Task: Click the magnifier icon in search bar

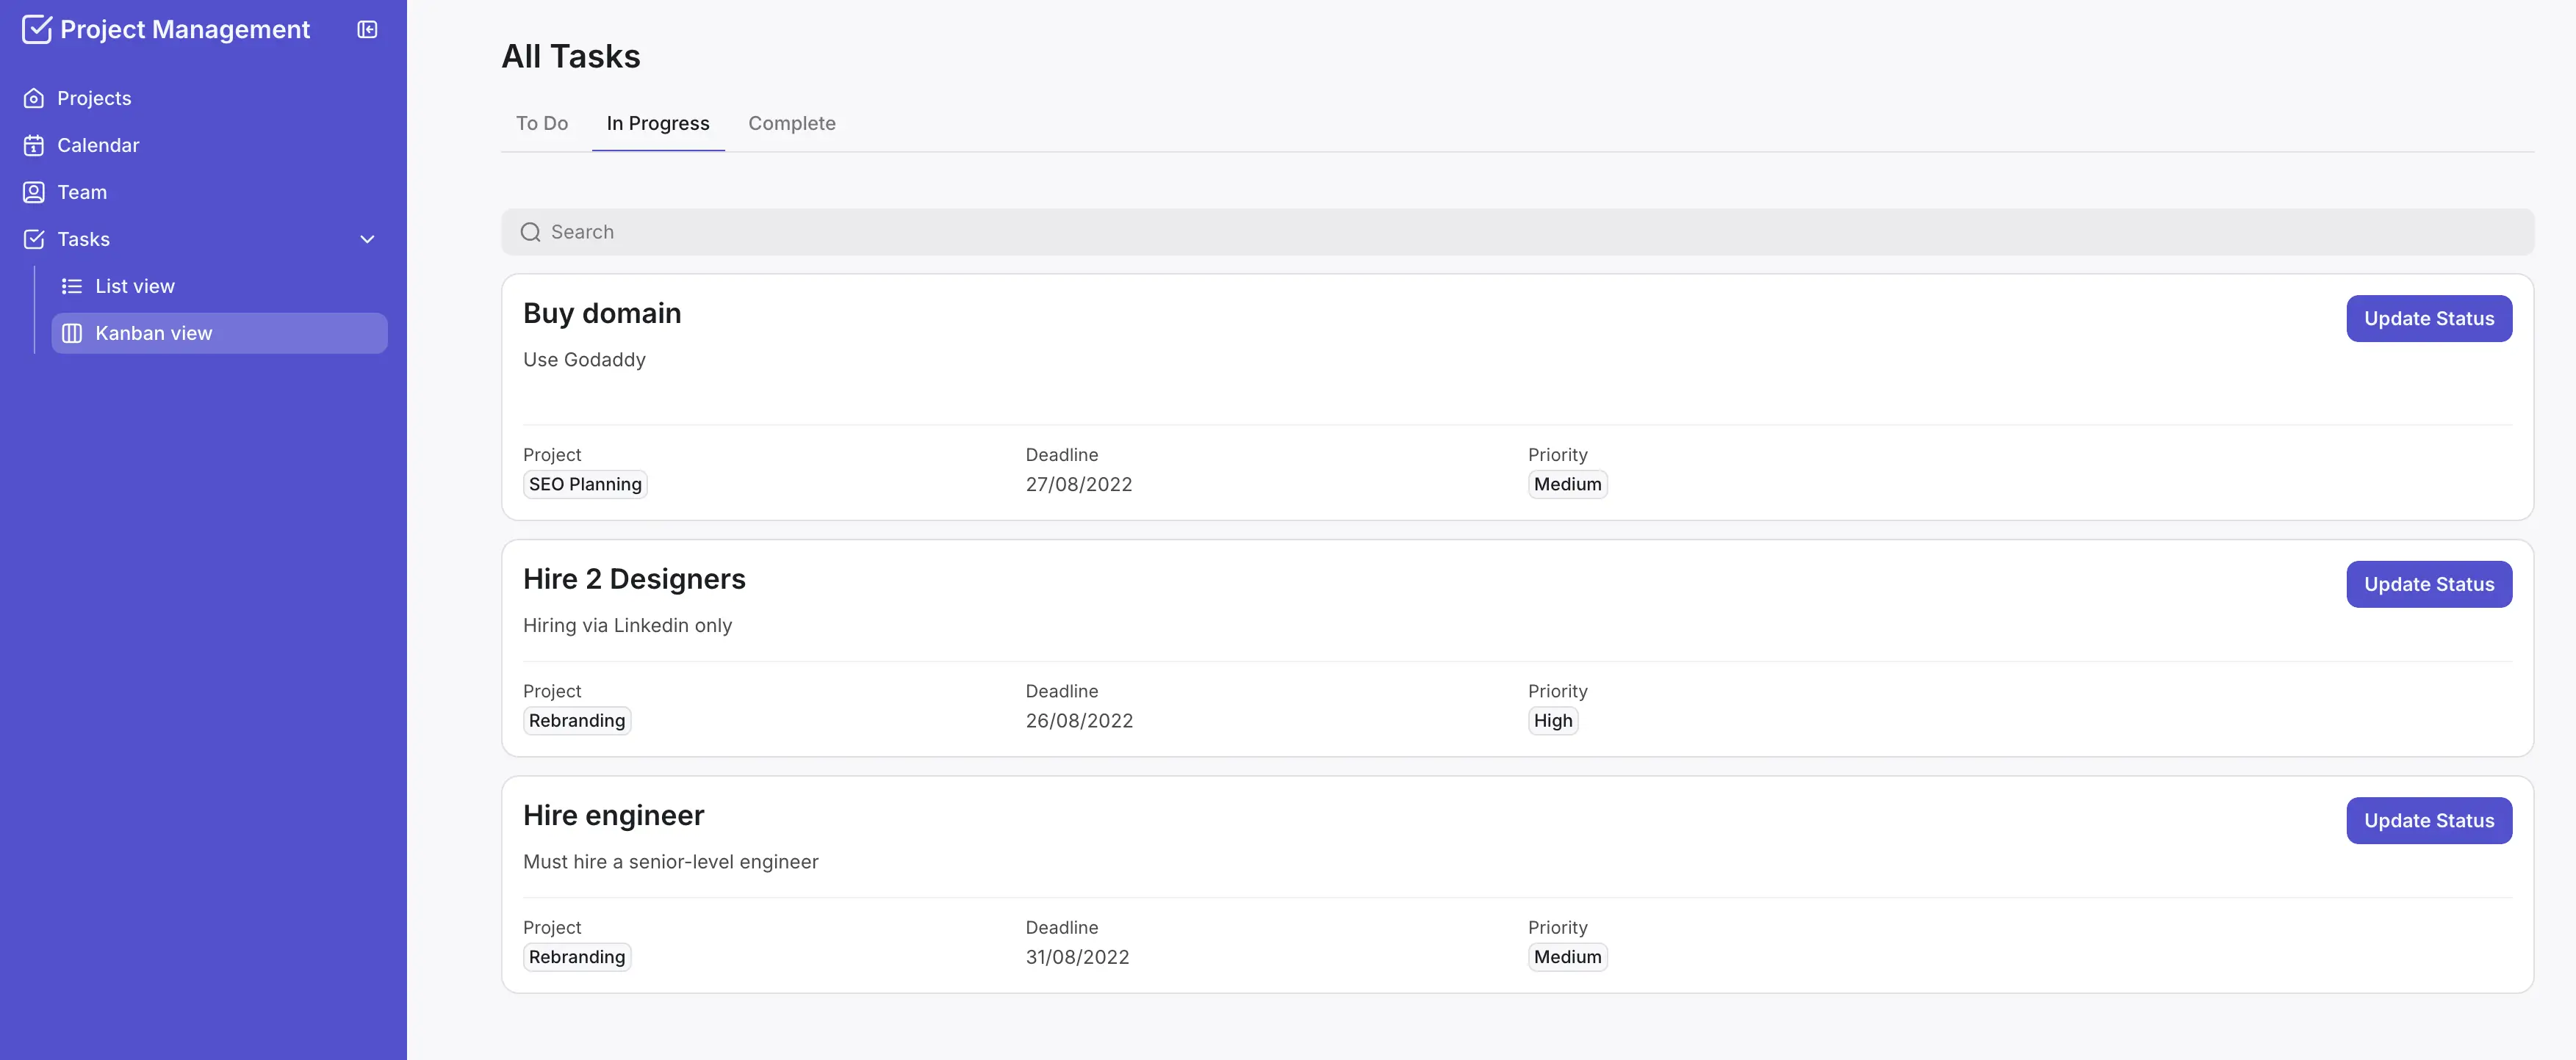Action: click(530, 232)
